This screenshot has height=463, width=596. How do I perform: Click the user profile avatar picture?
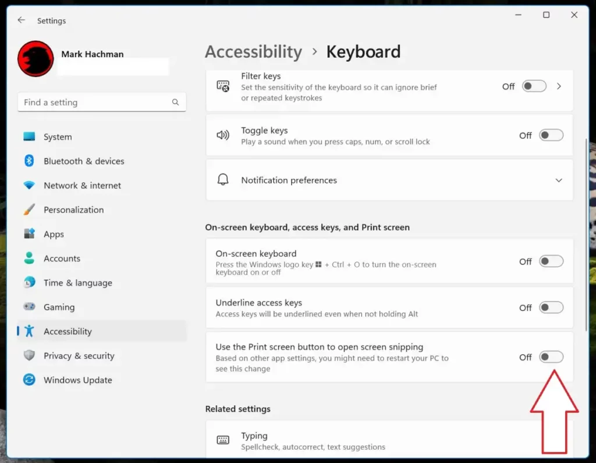click(36, 59)
